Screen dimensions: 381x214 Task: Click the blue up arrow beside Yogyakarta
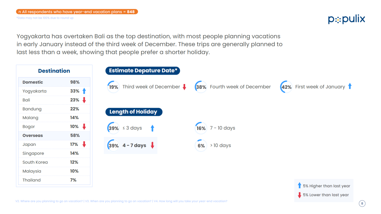(84, 91)
